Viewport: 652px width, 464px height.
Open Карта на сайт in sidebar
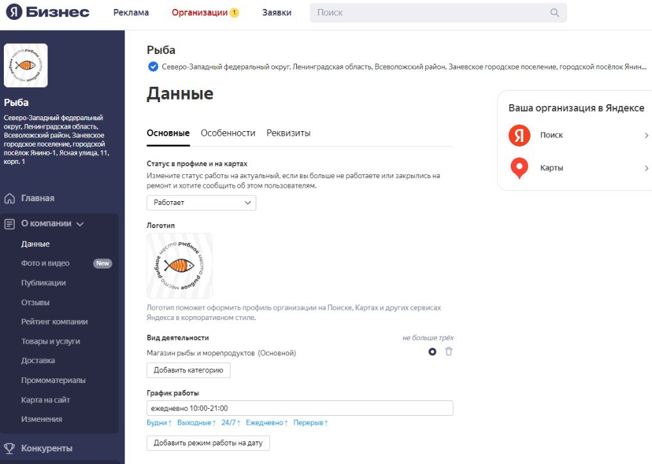pyautogui.click(x=46, y=400)
